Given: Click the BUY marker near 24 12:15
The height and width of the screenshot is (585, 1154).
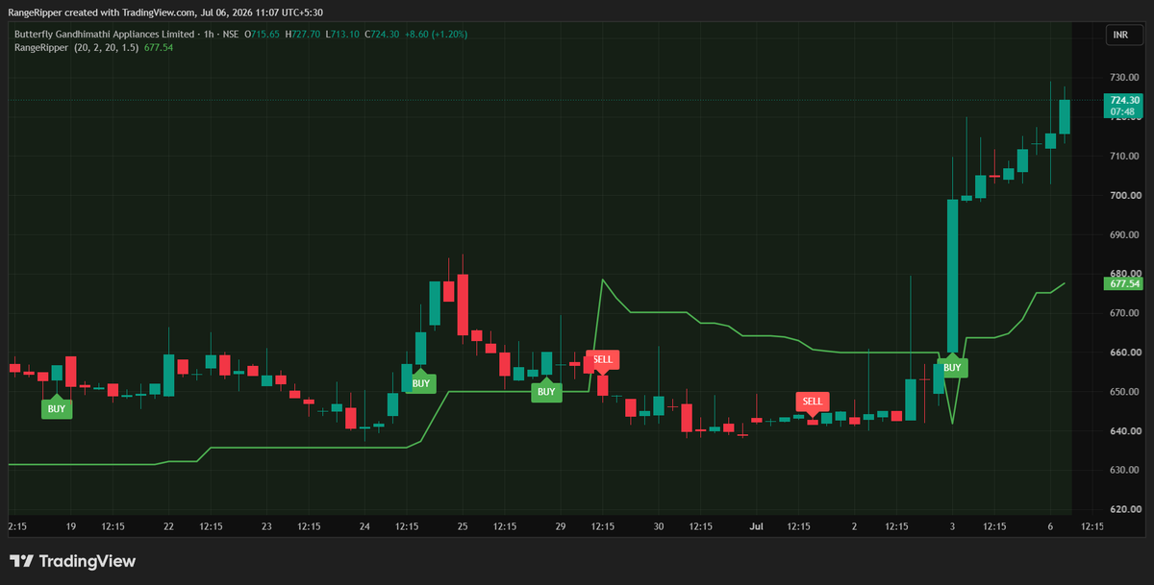Looking at the screenshot, I should (420, 383).
